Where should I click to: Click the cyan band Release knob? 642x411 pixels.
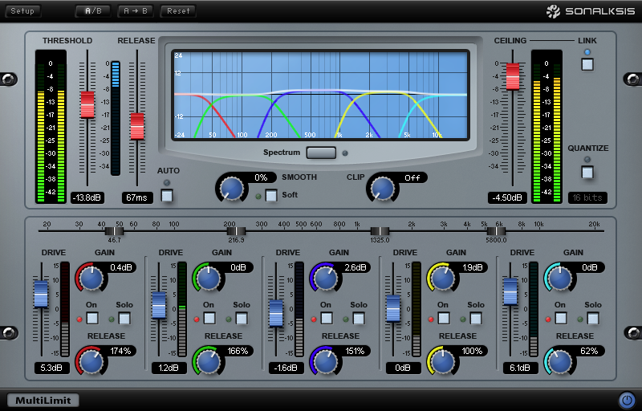coord(560,362)
